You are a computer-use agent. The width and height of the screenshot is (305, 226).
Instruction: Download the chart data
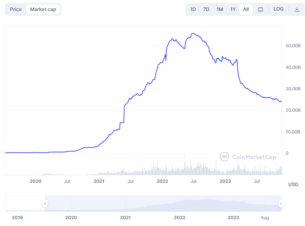tap(297, 9)
